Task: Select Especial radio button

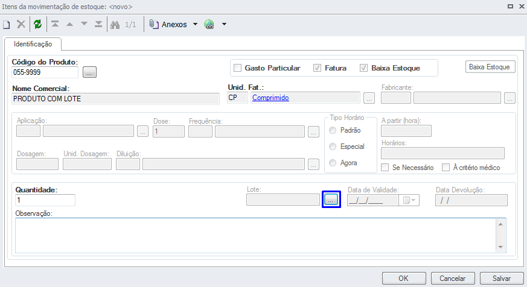Action: [x=333, y=147]
